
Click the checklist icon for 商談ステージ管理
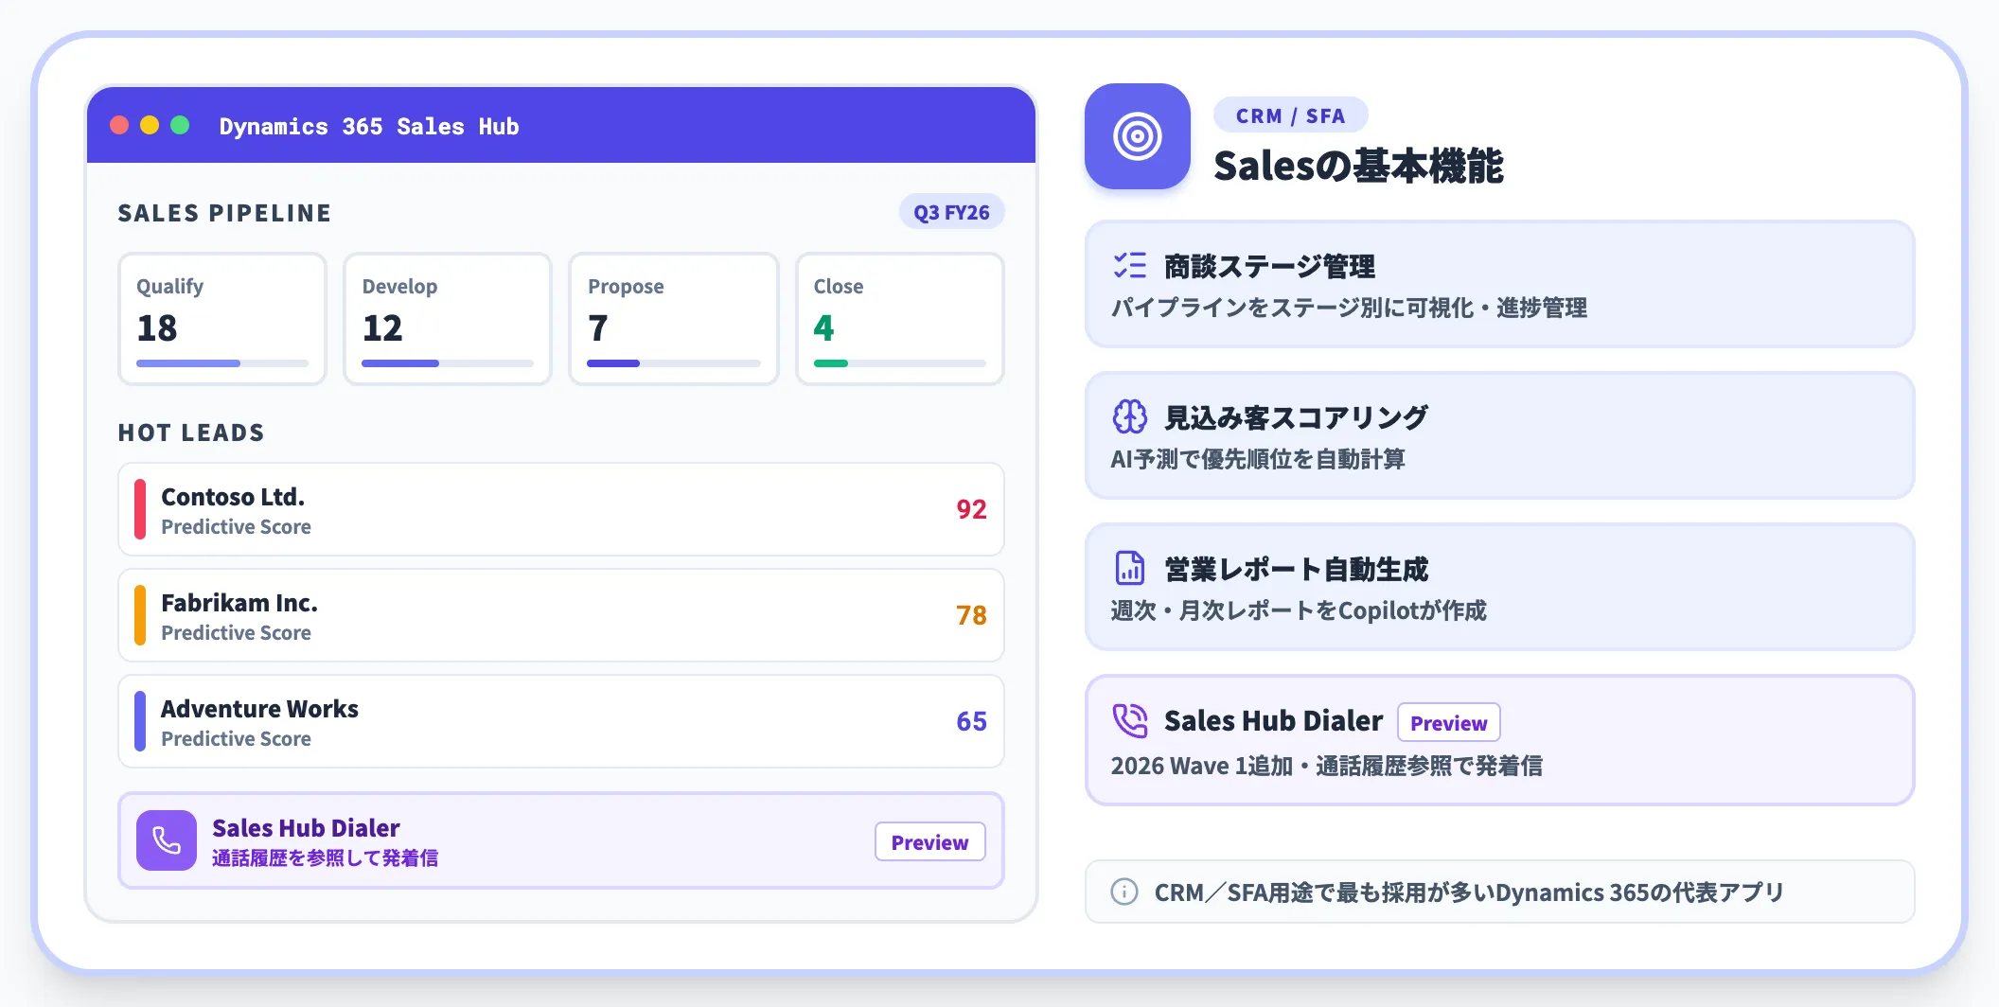[x=1129, y=266]
